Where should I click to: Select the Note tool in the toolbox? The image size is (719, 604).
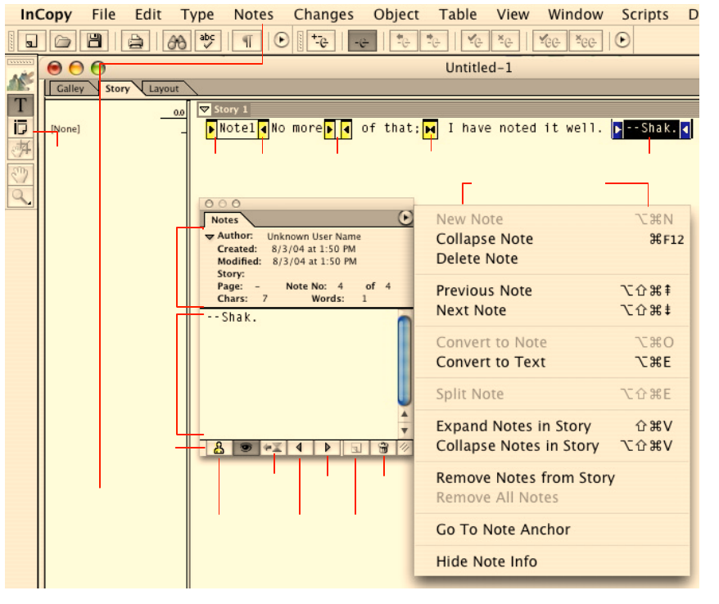[20, 128]
